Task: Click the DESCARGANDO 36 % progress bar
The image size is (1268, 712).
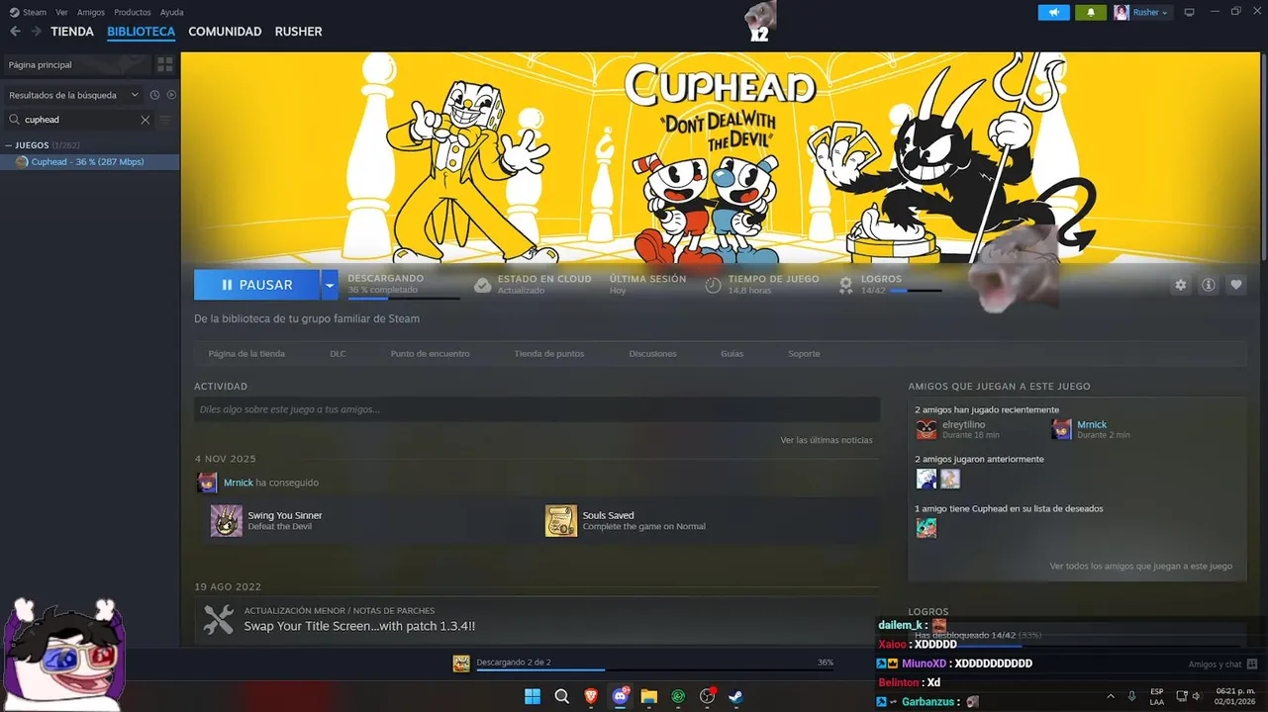Action: coord(404,298)
